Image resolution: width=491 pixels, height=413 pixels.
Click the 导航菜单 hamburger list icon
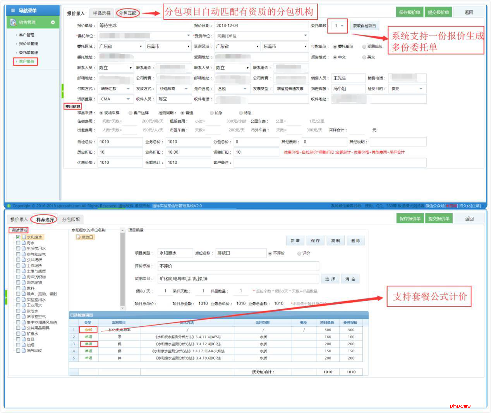click(x=13, y=10)
